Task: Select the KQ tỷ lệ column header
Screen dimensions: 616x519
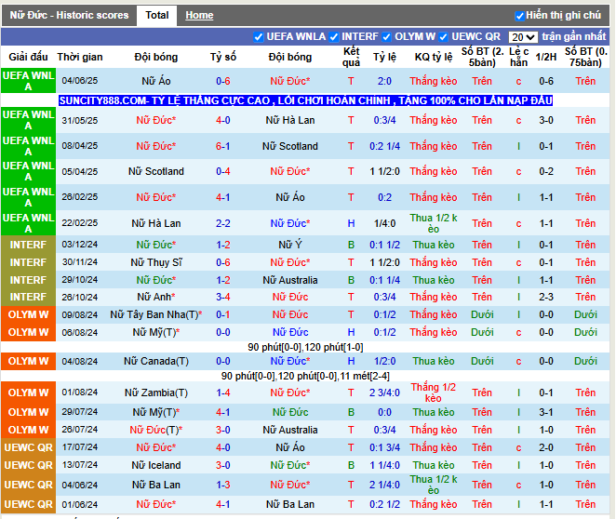Action: [x=434, y=58]
